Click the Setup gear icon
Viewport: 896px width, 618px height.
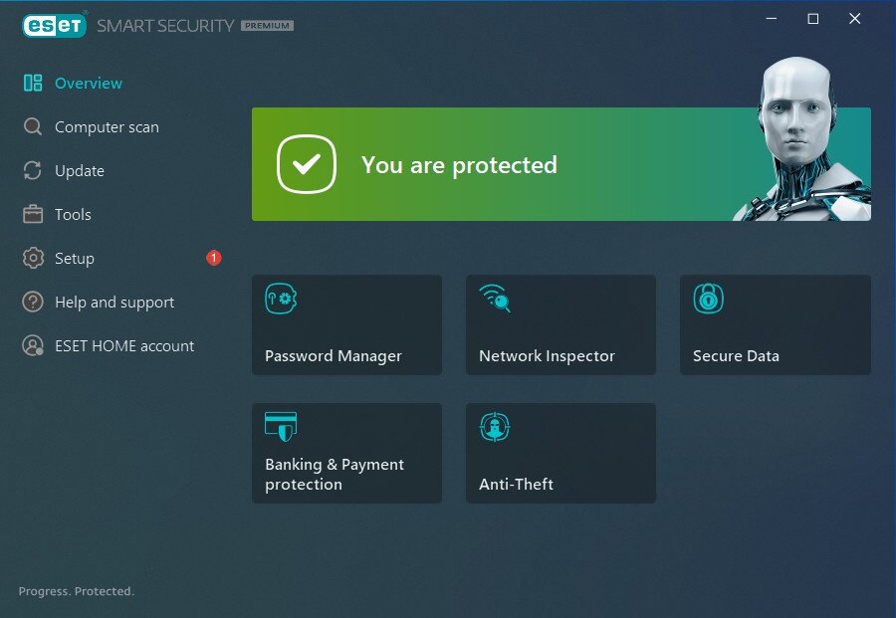pos(33,258)
